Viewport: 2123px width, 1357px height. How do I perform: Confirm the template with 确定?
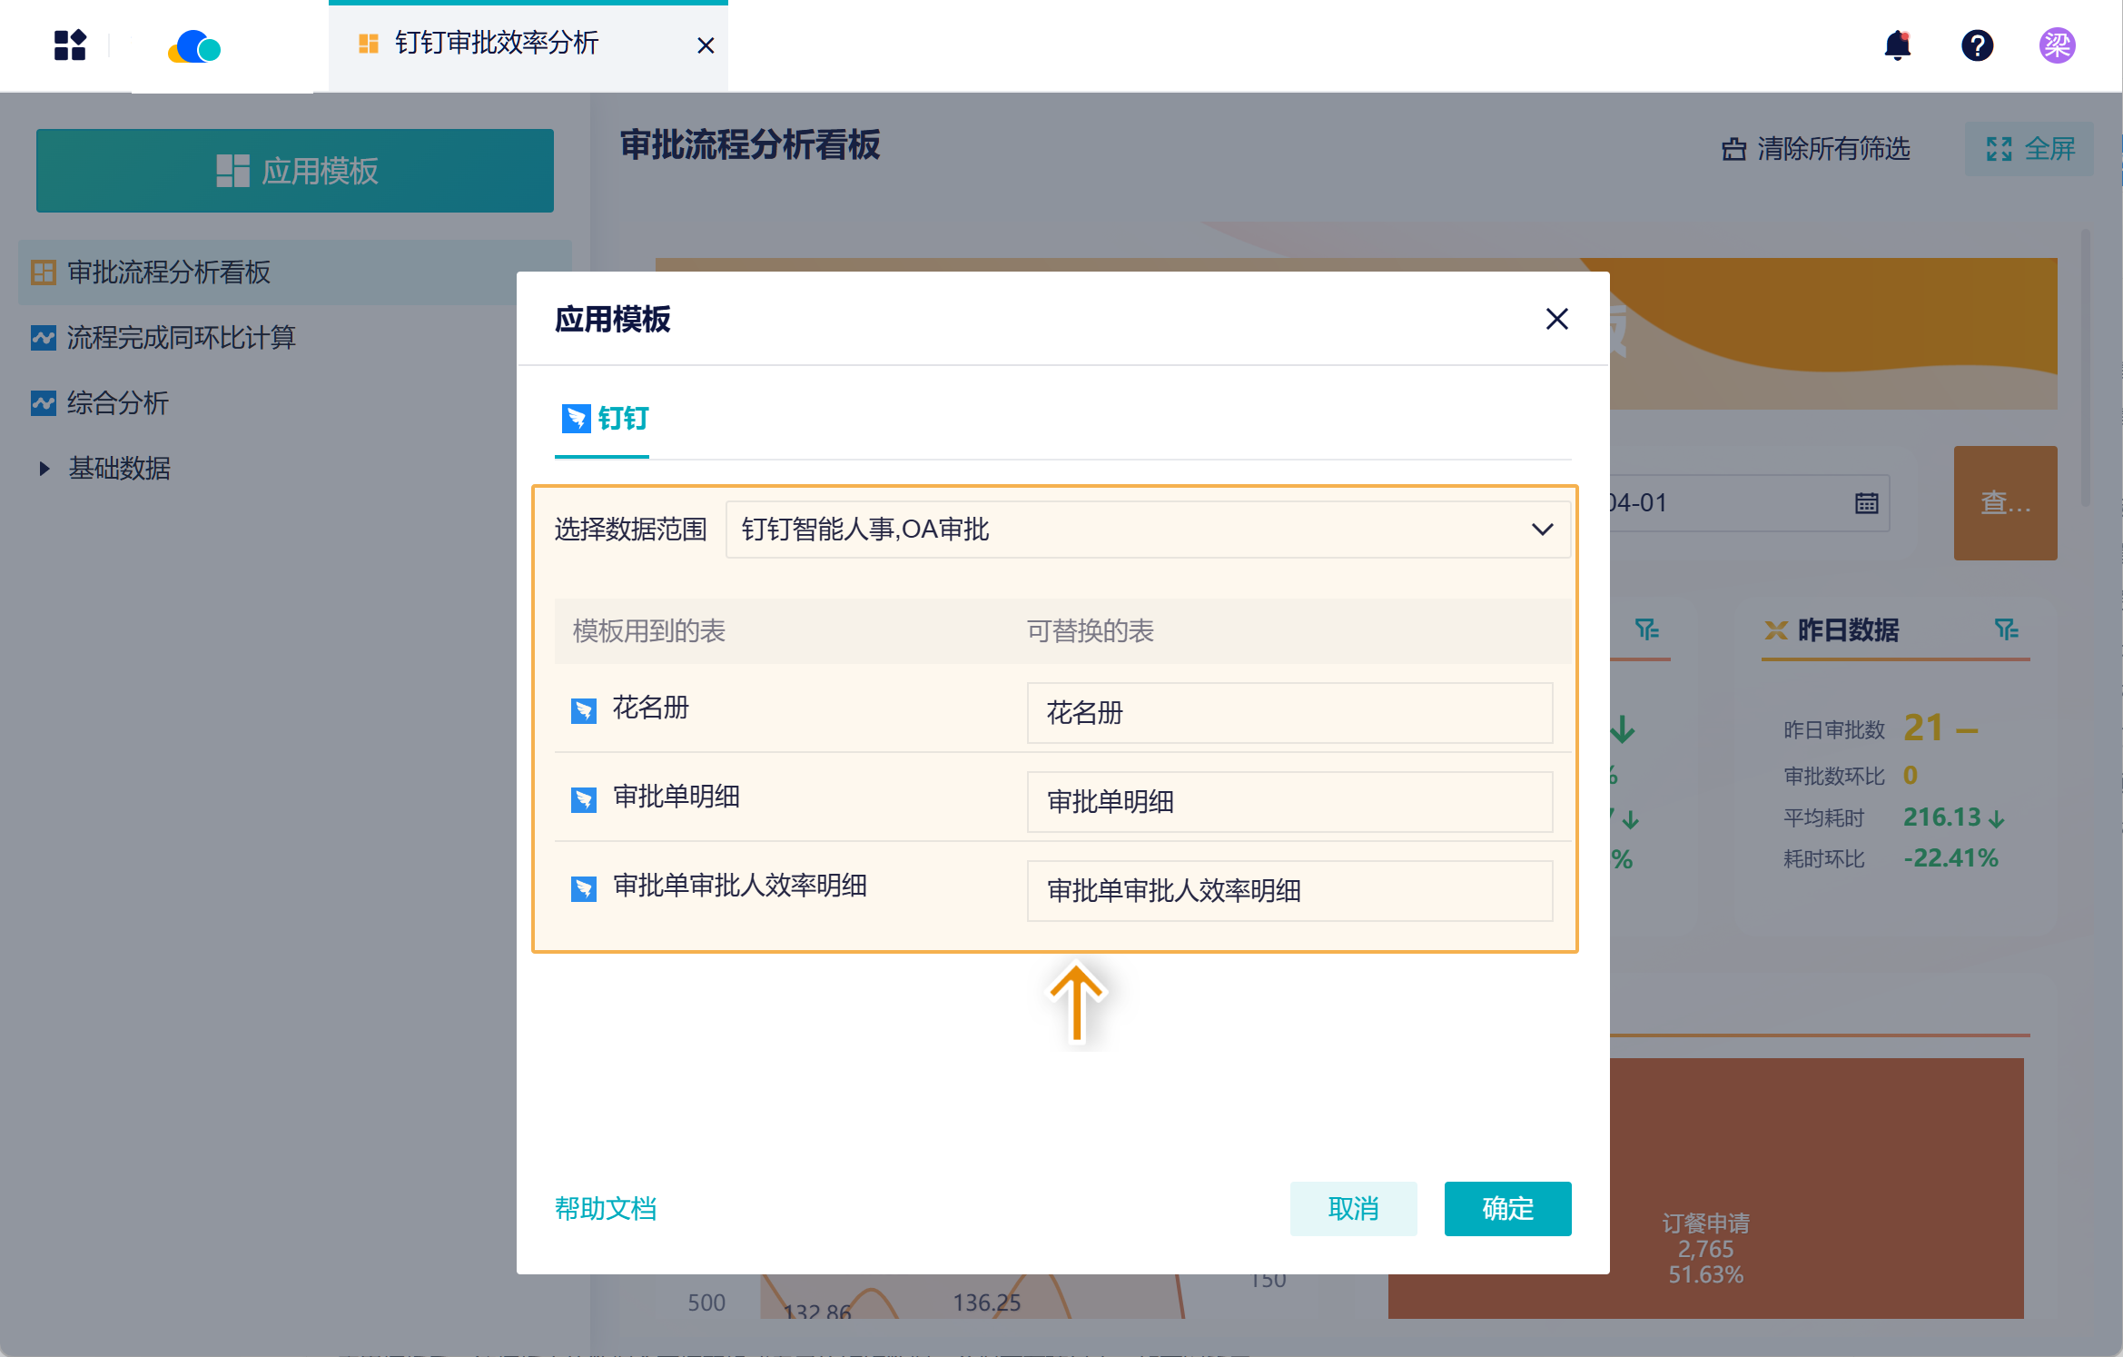tap(1507, 1209)
